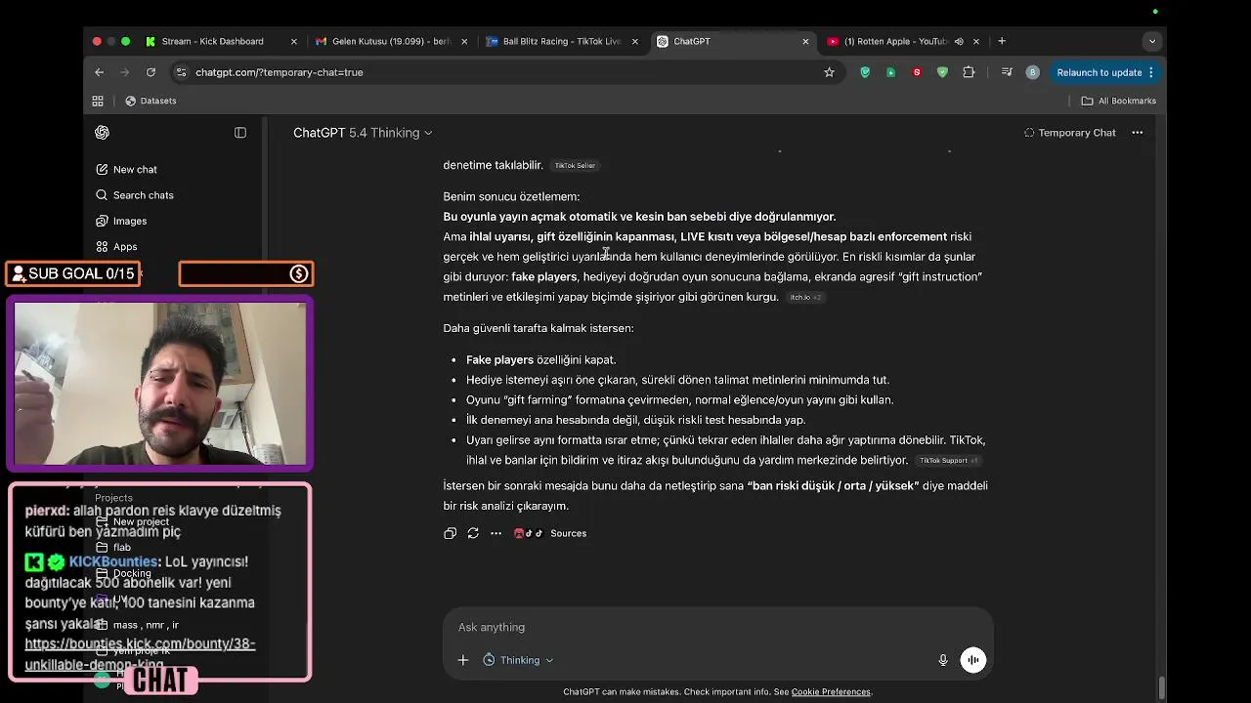1251x703 pixels.
Task: Bookmark this page with the star
Action: coord(829,72)
